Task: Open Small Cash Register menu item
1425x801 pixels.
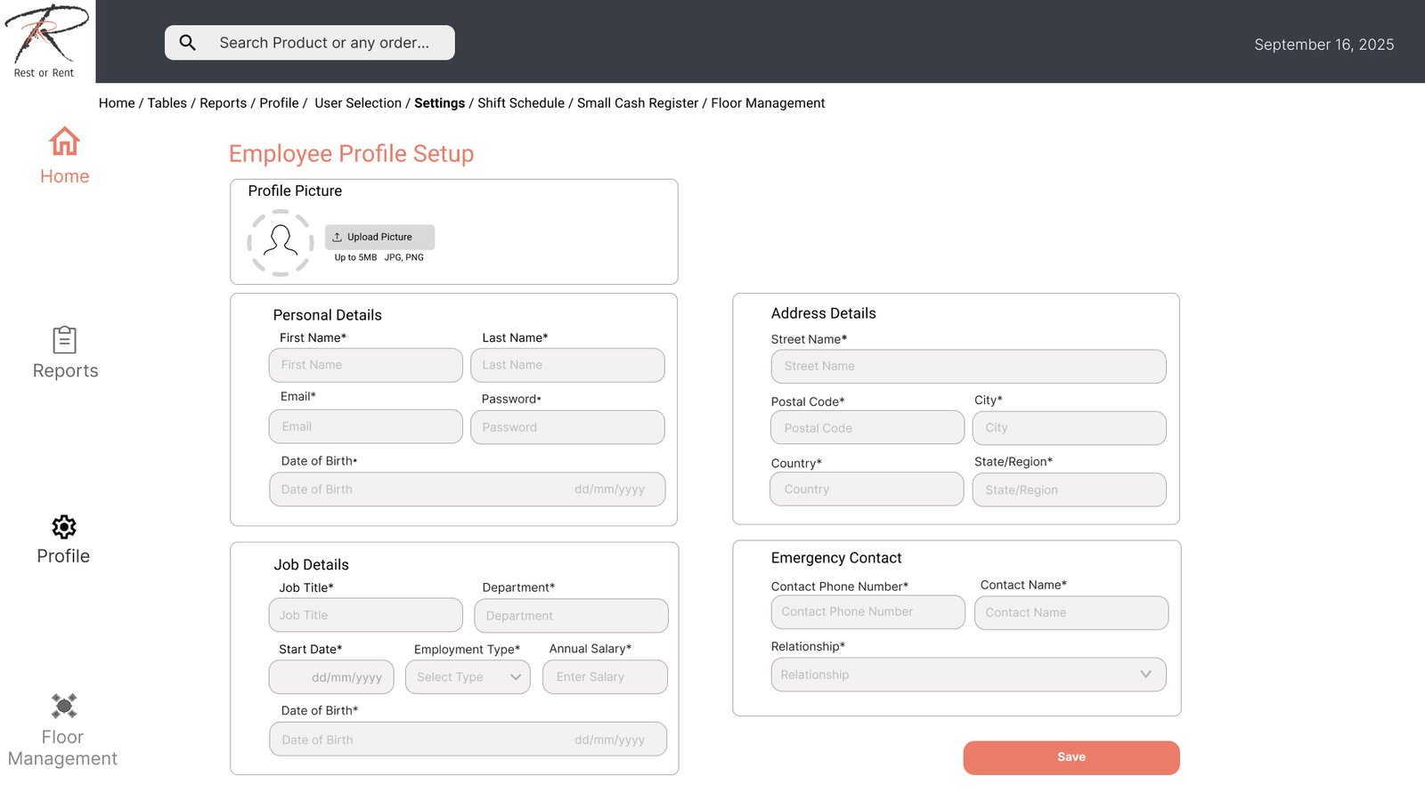Action: click(638, 103)
